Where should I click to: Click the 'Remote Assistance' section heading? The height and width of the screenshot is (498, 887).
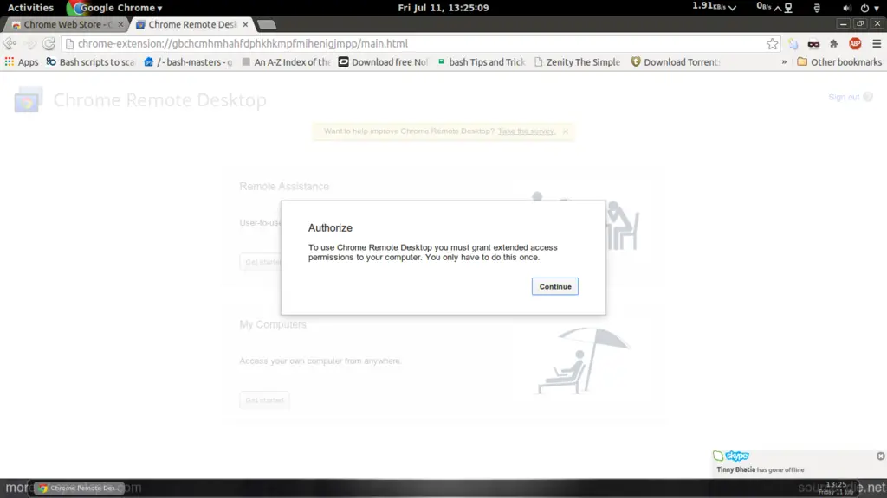pyautogui.click(x=284, y=187)
